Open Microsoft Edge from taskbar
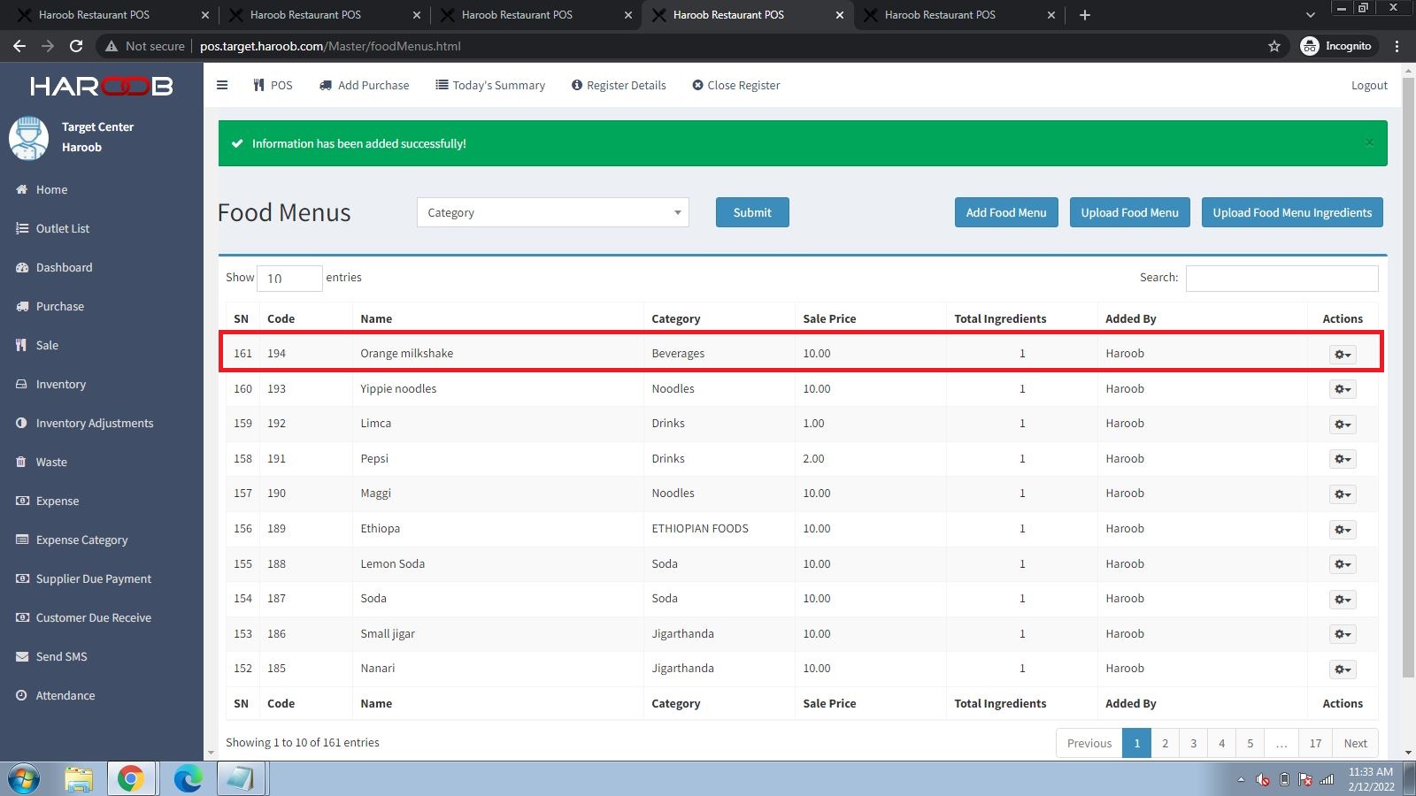The image size is (1416, 796). coord(188,779)
